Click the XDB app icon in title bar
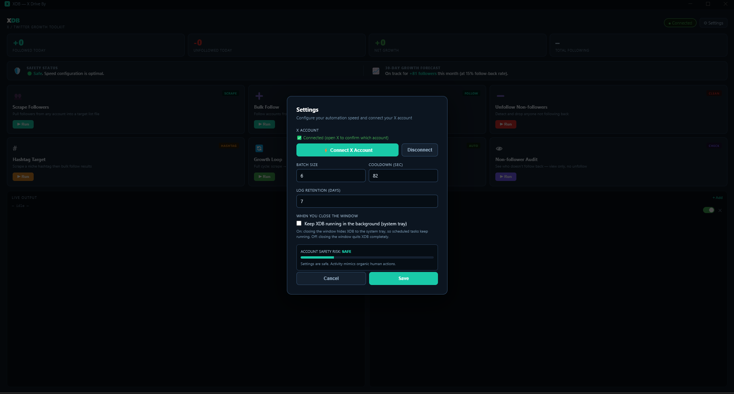 (x=7, y=4)
